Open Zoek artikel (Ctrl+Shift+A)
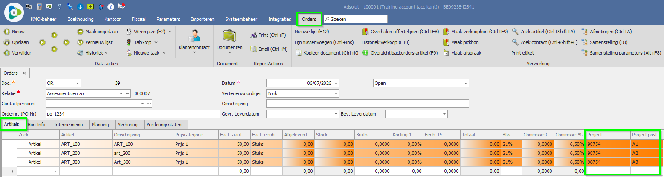Viewport: 664px width, 177px height. coord(543,32)
